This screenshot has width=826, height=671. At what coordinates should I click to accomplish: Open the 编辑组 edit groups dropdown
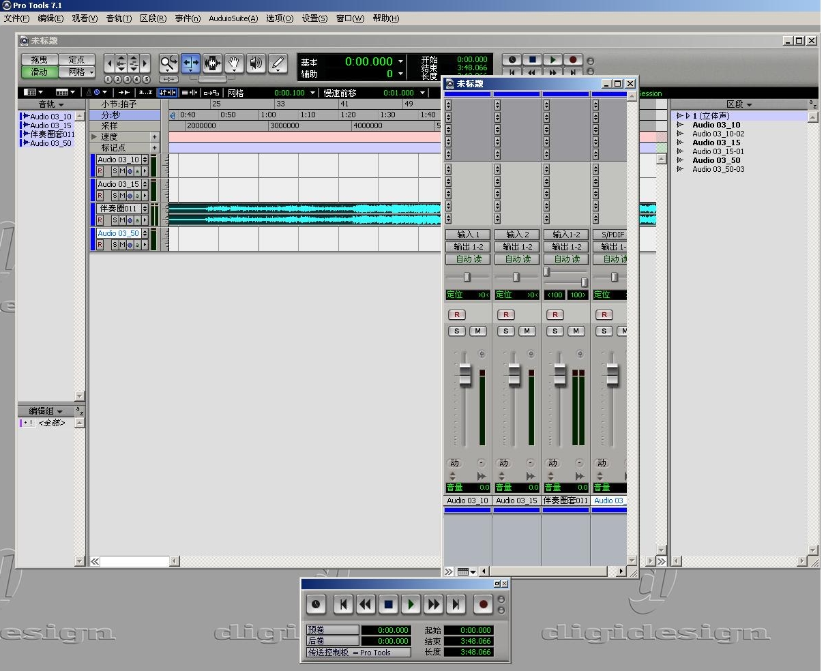coord(46,411)
